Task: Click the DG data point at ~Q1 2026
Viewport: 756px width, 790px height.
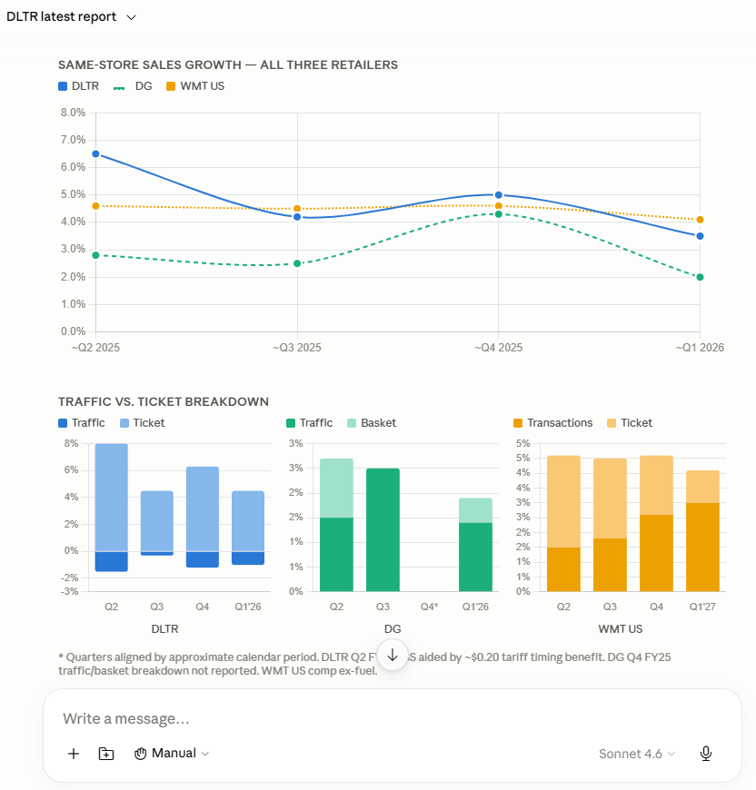Action: click(700, 277)
